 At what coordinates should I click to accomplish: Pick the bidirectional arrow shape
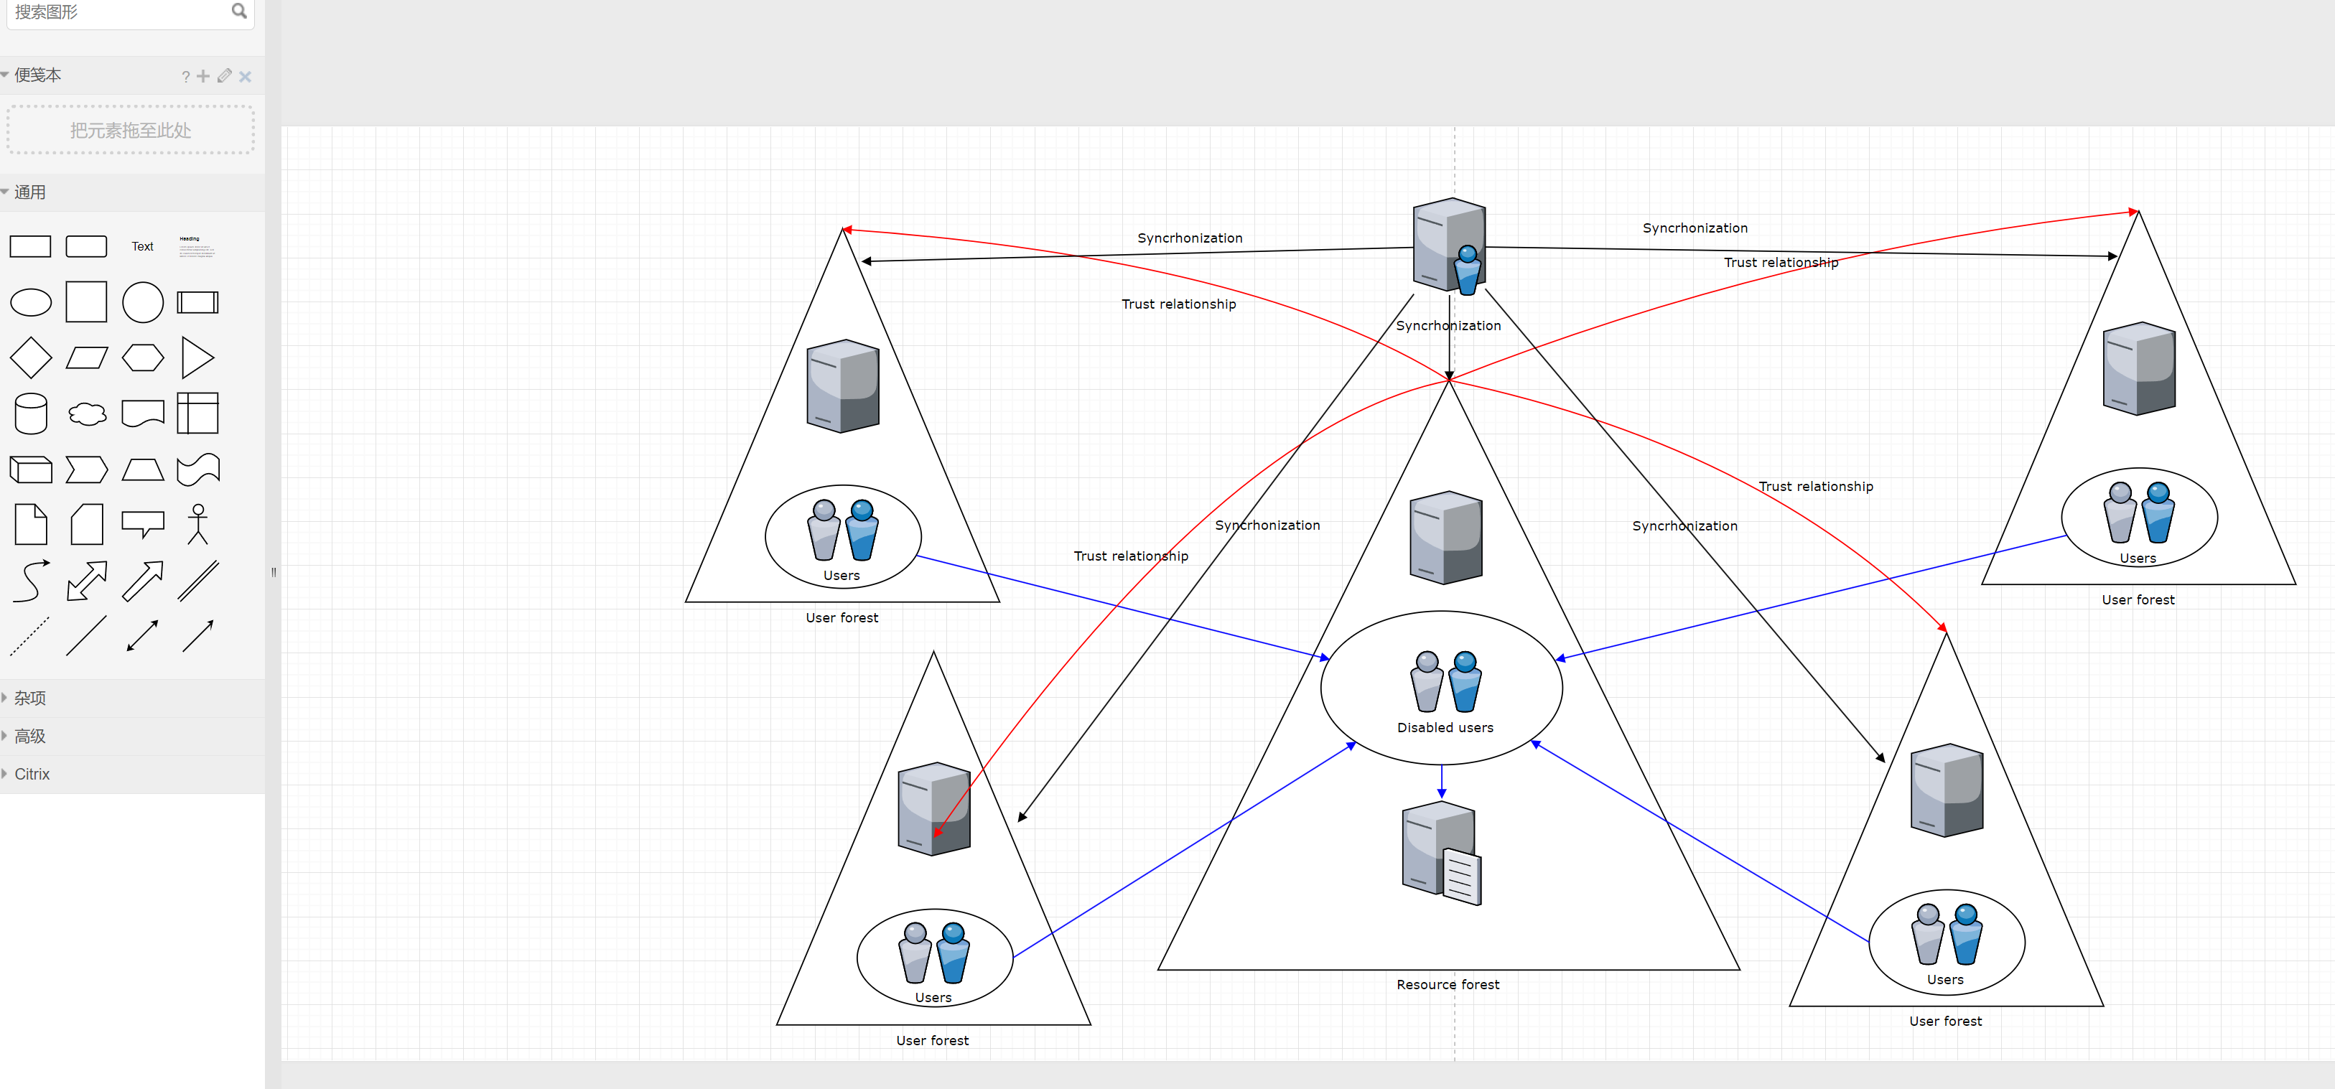[87, 581]
